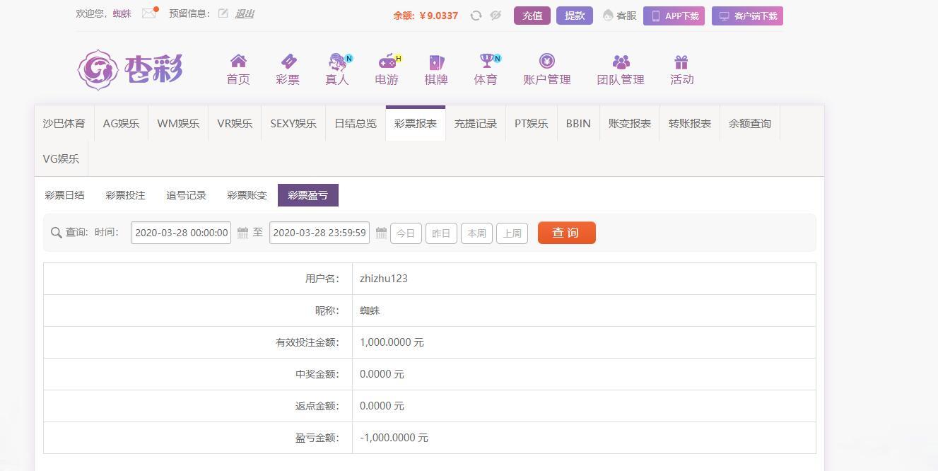
Task: Click the 杏彩 site logo
Action: (130, 69)
